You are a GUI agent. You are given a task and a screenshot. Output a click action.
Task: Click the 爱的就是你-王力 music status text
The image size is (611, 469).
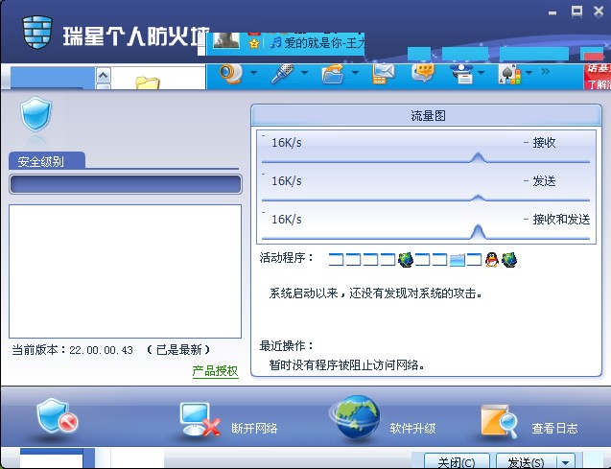(x=324, y=42)
